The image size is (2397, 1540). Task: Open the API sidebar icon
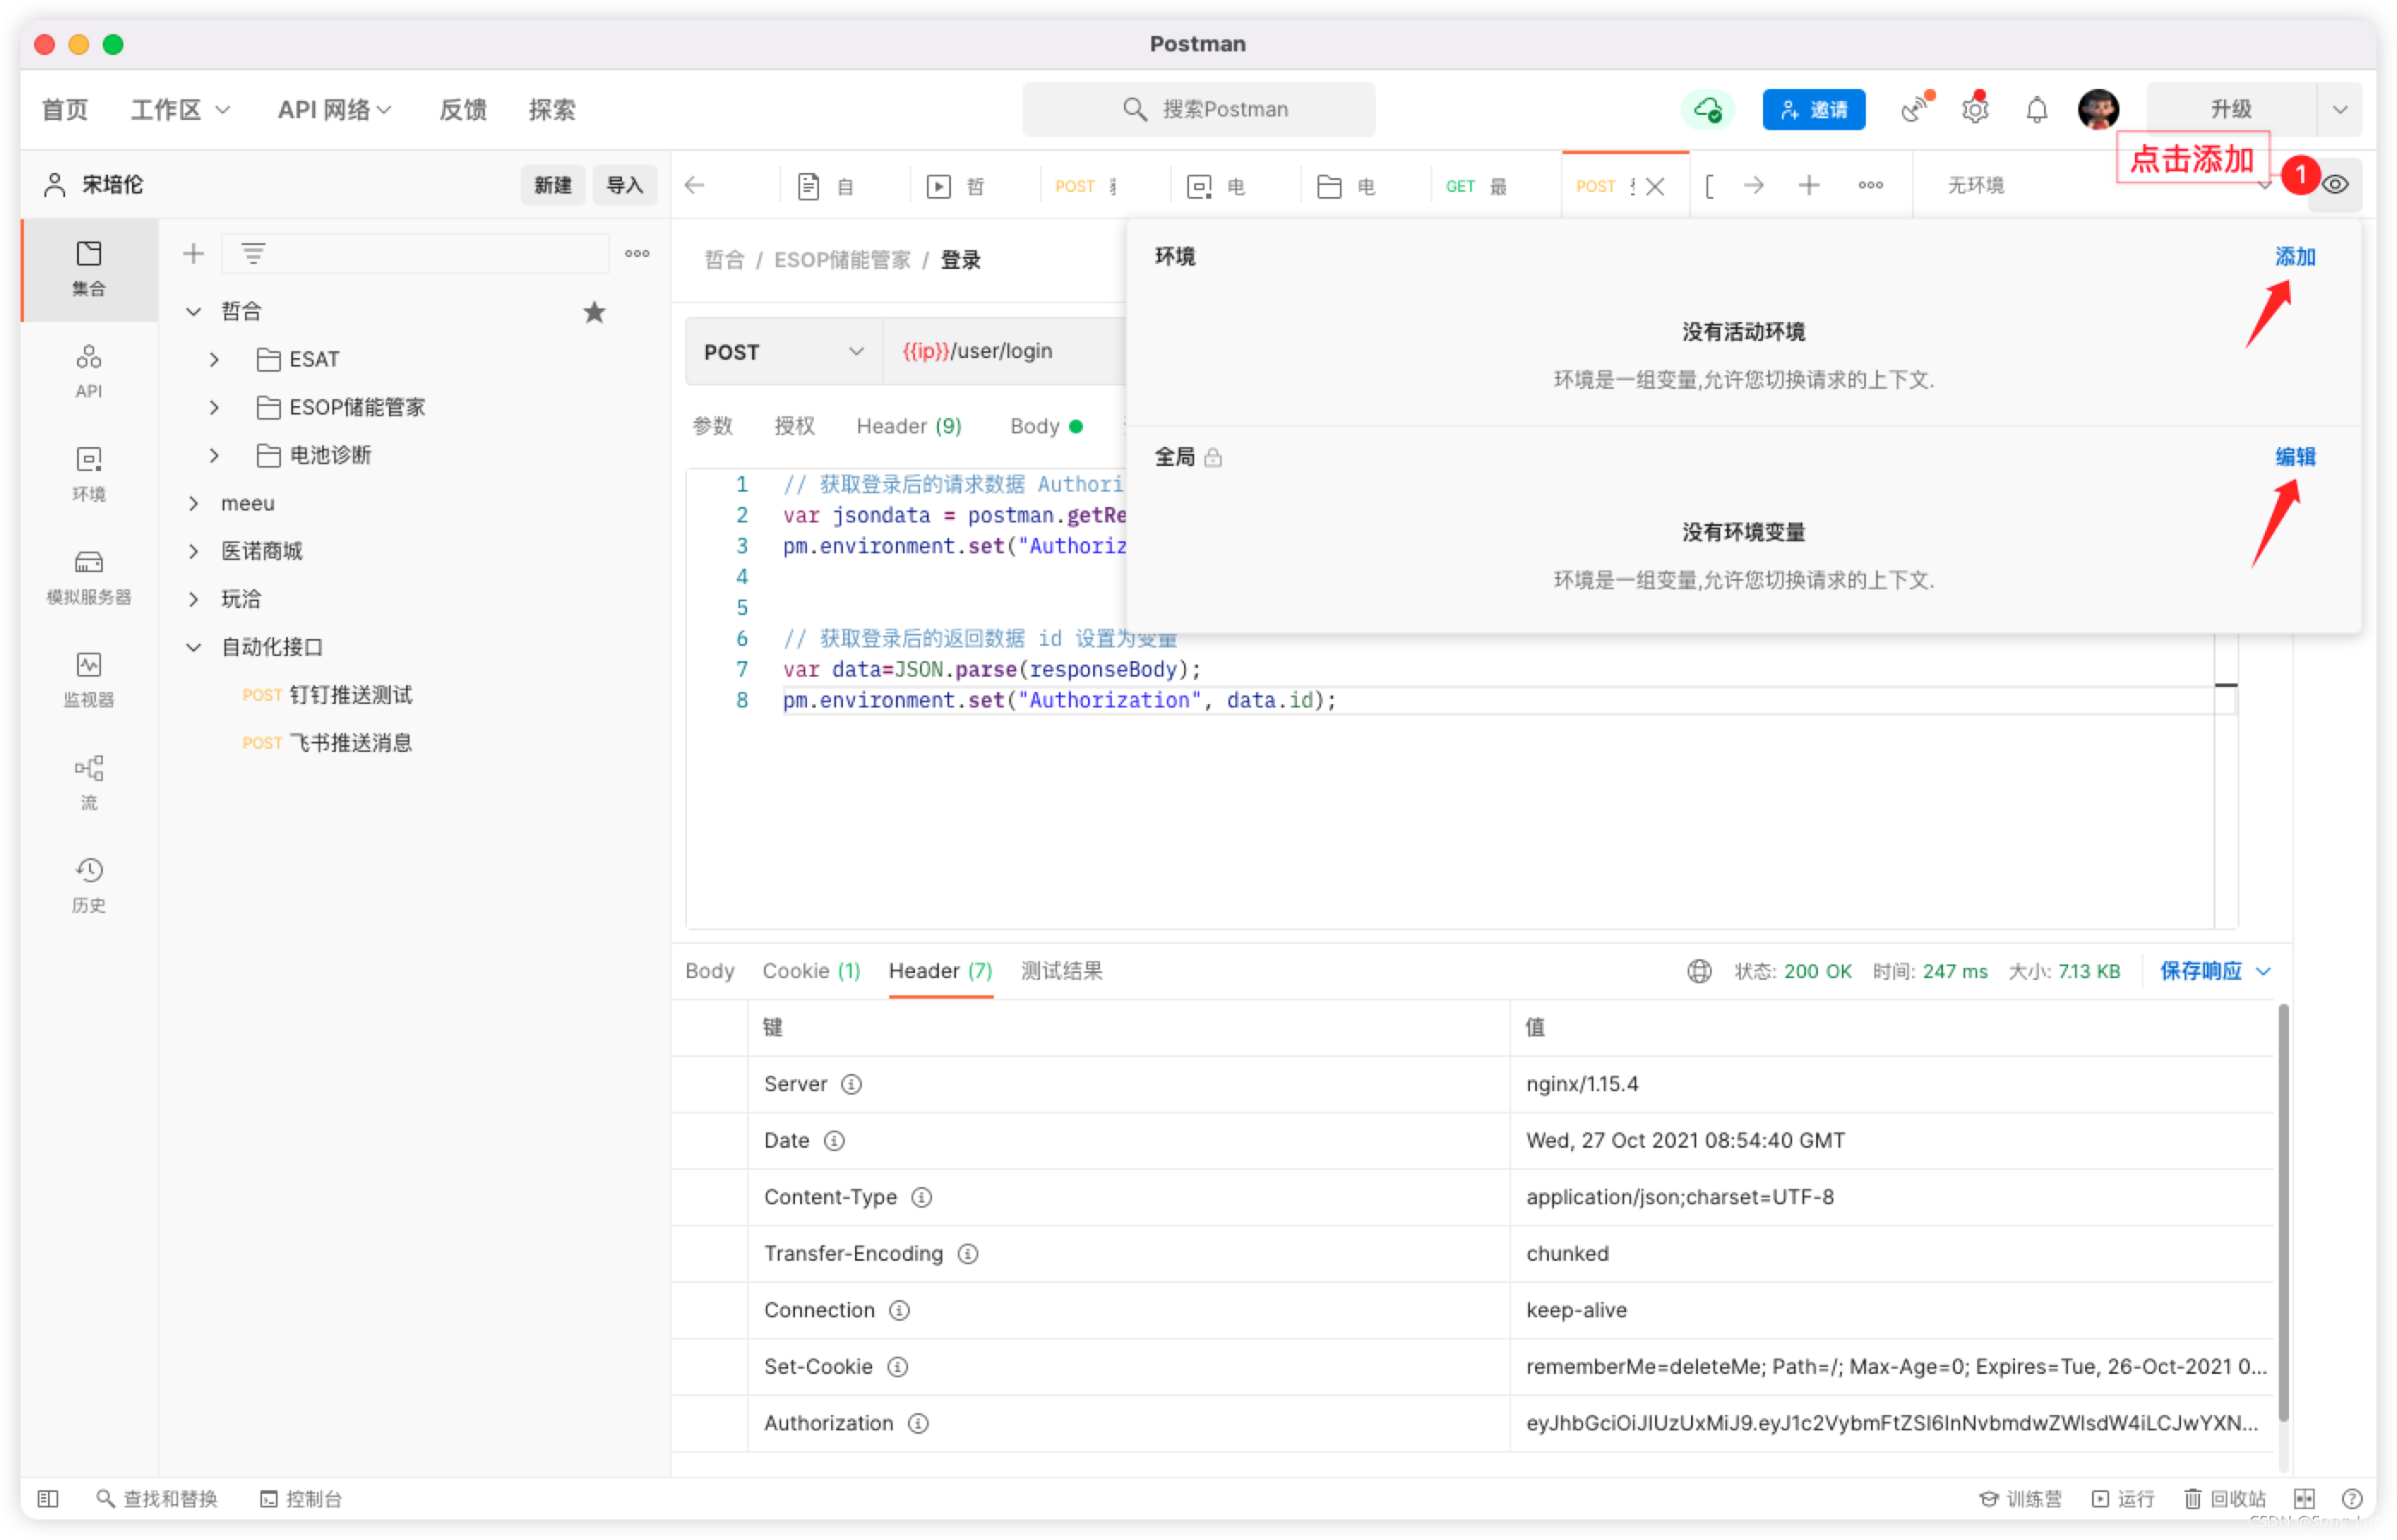click(88, 370)
